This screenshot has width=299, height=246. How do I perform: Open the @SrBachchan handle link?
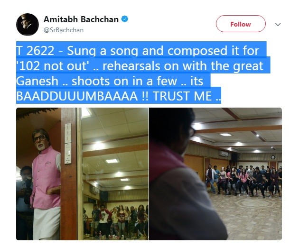tap(64, 30)
